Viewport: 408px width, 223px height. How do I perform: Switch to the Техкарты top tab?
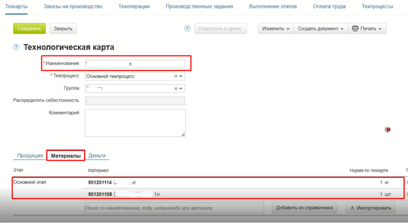click(x=16, y=6)
